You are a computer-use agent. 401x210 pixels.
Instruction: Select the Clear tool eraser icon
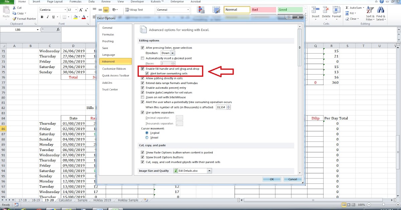pos(348,19)
